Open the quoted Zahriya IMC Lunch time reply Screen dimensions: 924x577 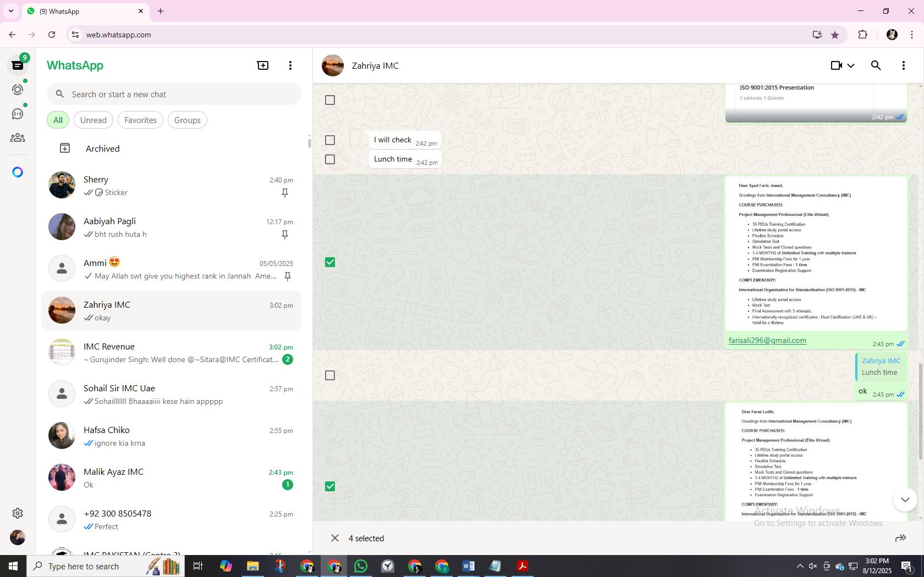click(x=881, y=367)
